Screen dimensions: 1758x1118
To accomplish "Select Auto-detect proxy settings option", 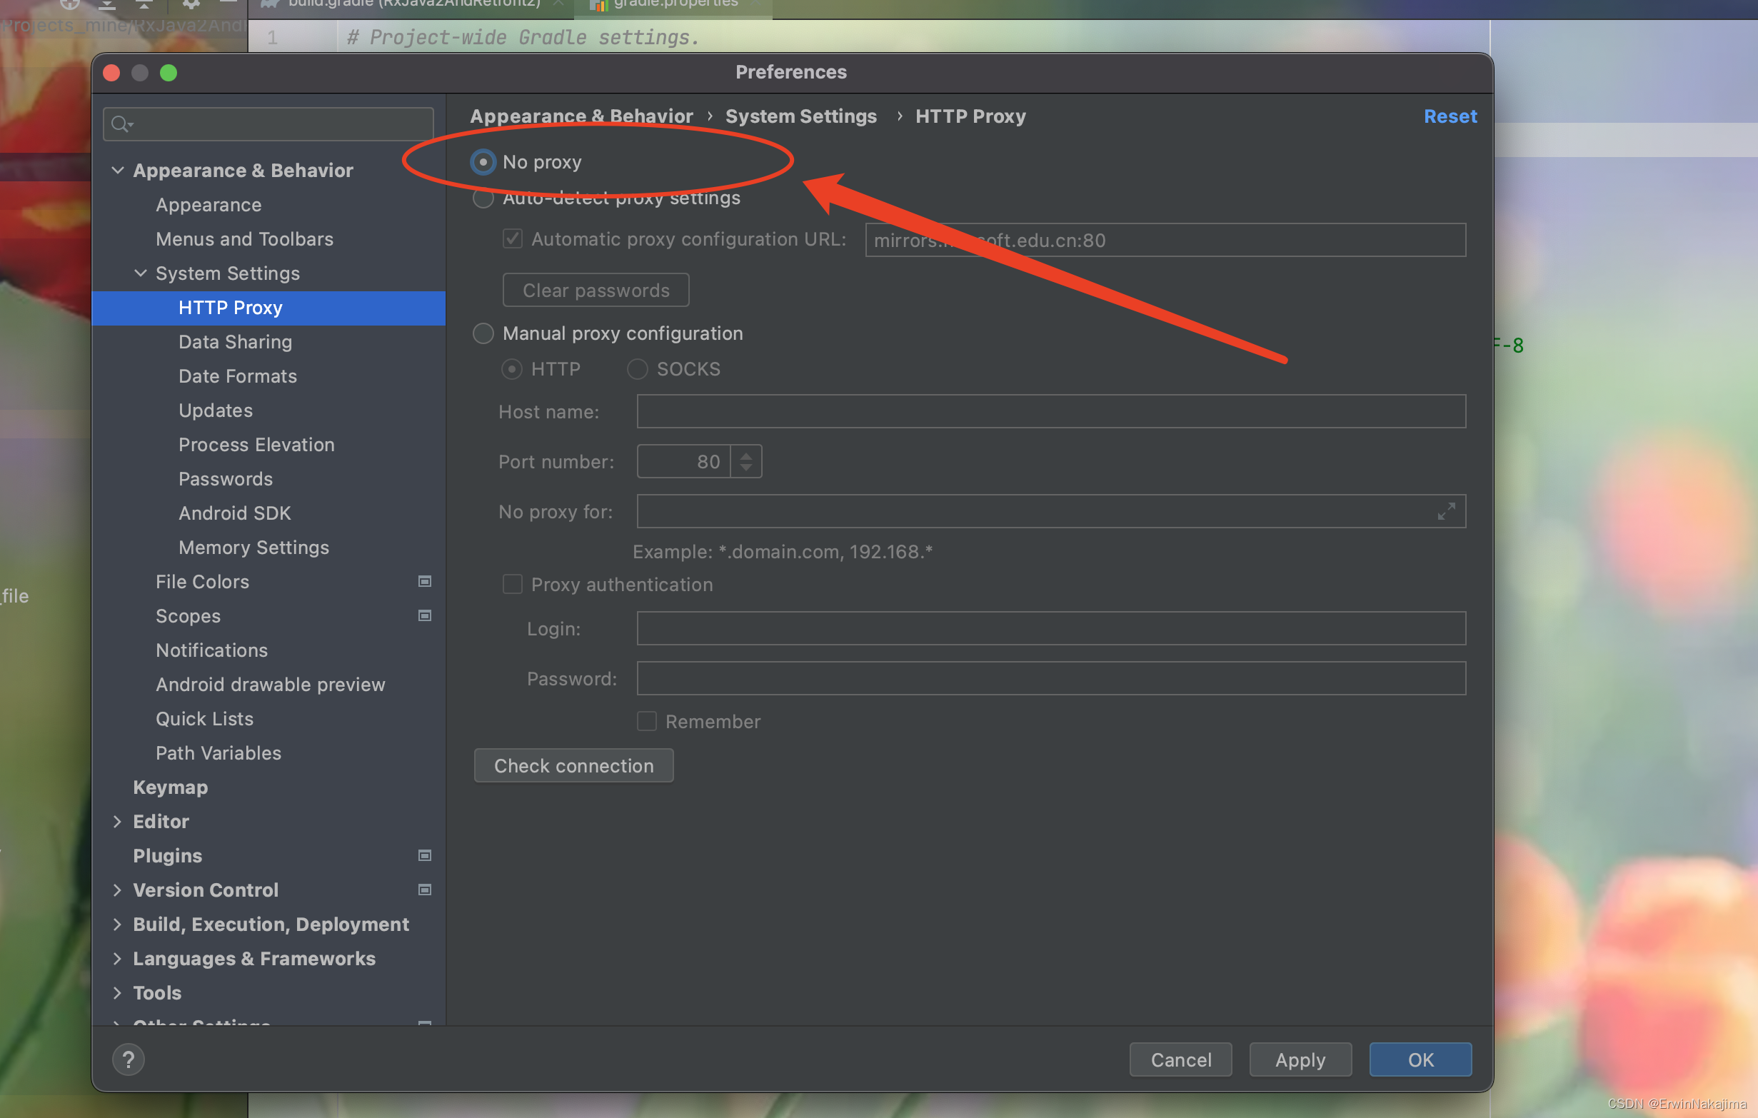I will point(483,198).
